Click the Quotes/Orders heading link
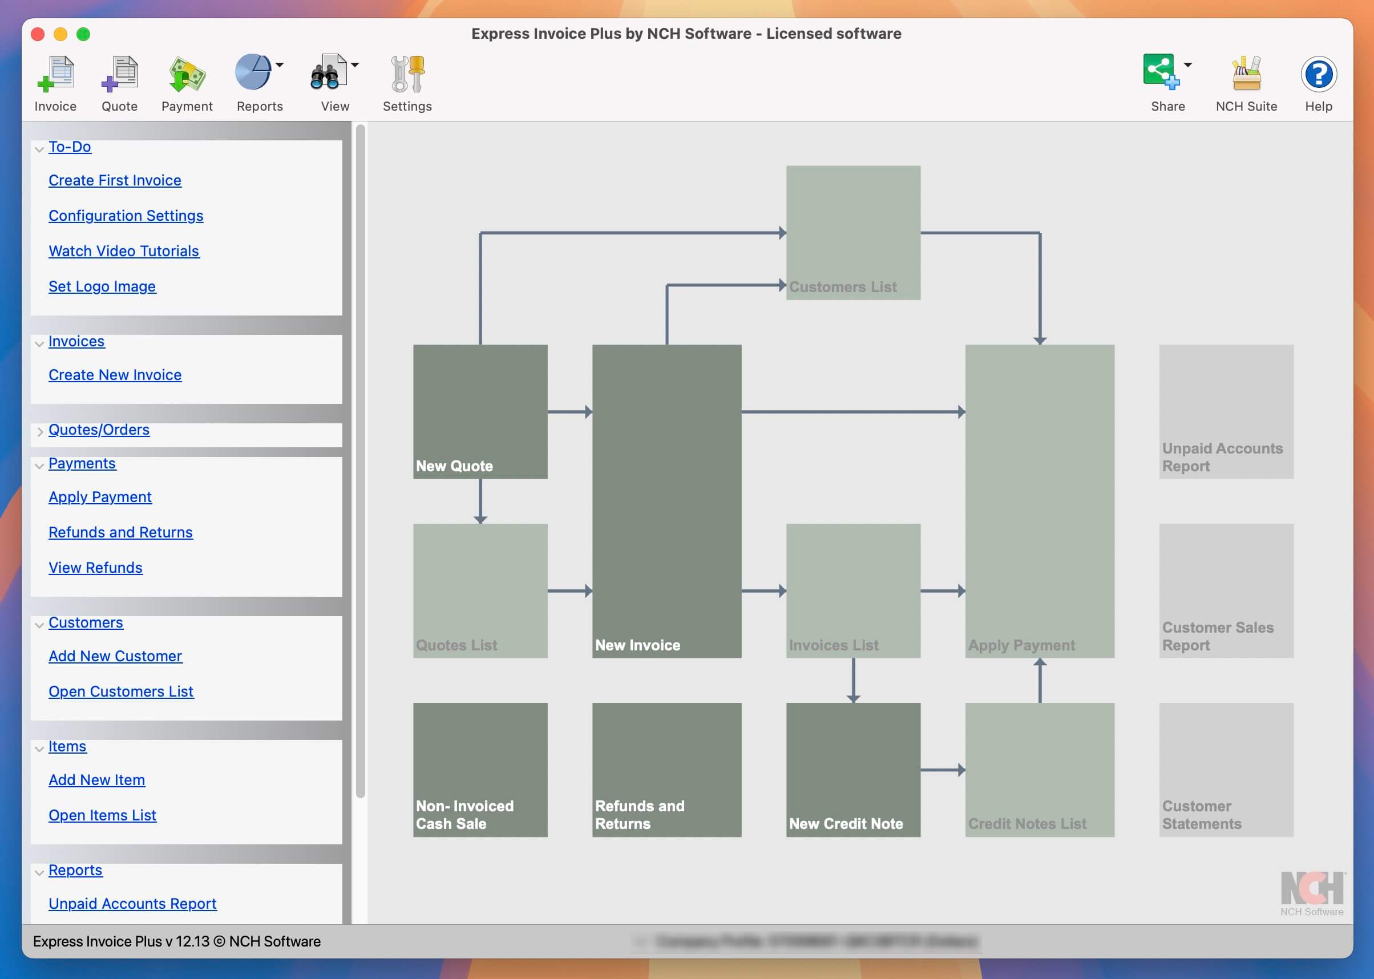1374x979 pixels. [99, 429]
